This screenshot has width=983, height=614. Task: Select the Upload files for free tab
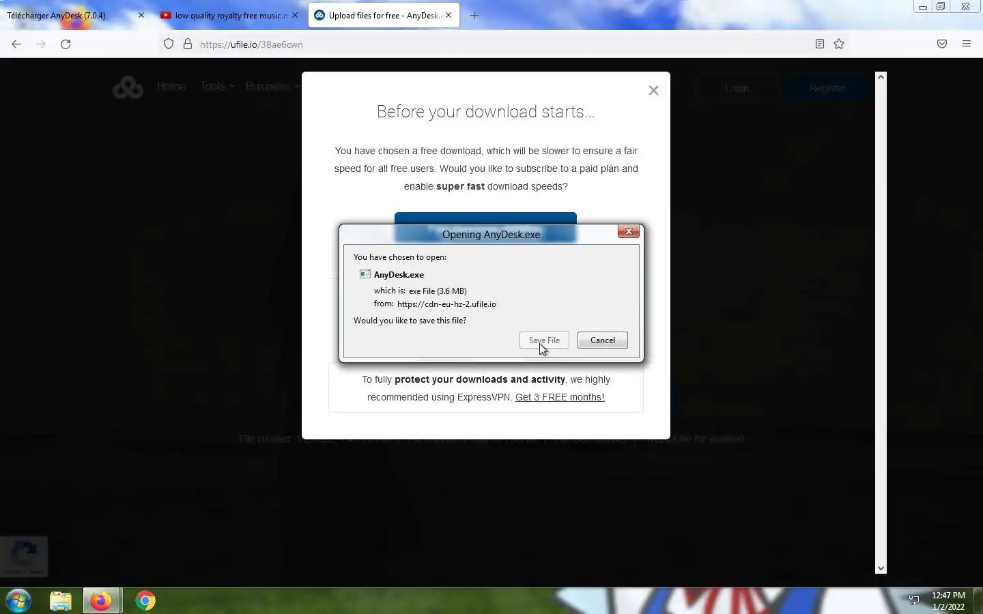coord(384,15)
